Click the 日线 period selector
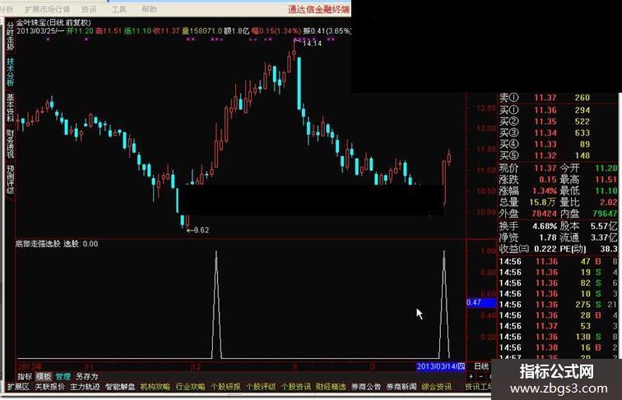This screenshot has width=622, height=400. tap(481, 367)
